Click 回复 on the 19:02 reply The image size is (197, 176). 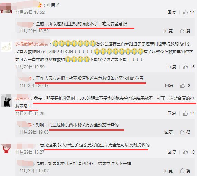pos(168,170)
